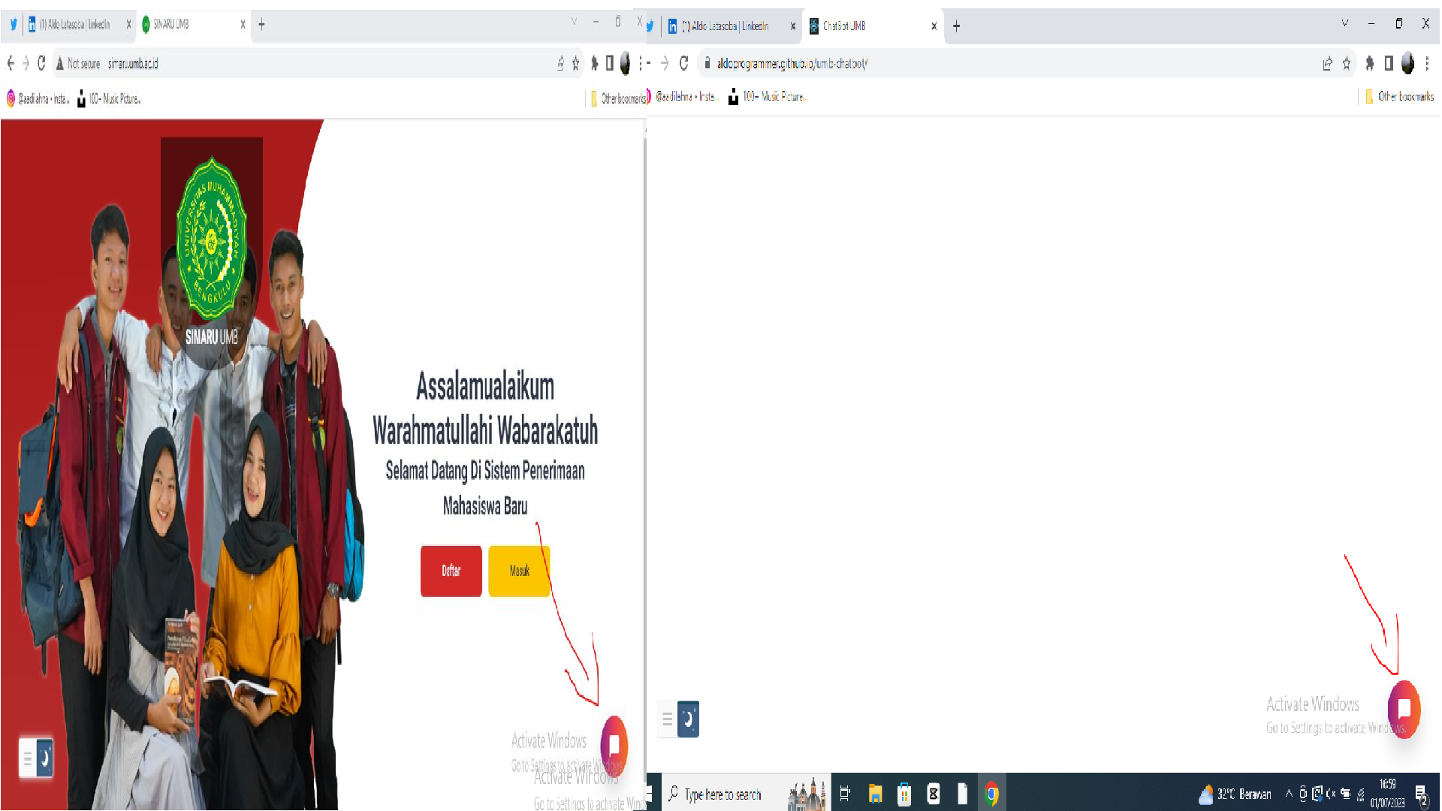The width and height of the screenshot is (1442, 811).
Task: Expand tab search chevron in right window
Action: point(1344,23)
